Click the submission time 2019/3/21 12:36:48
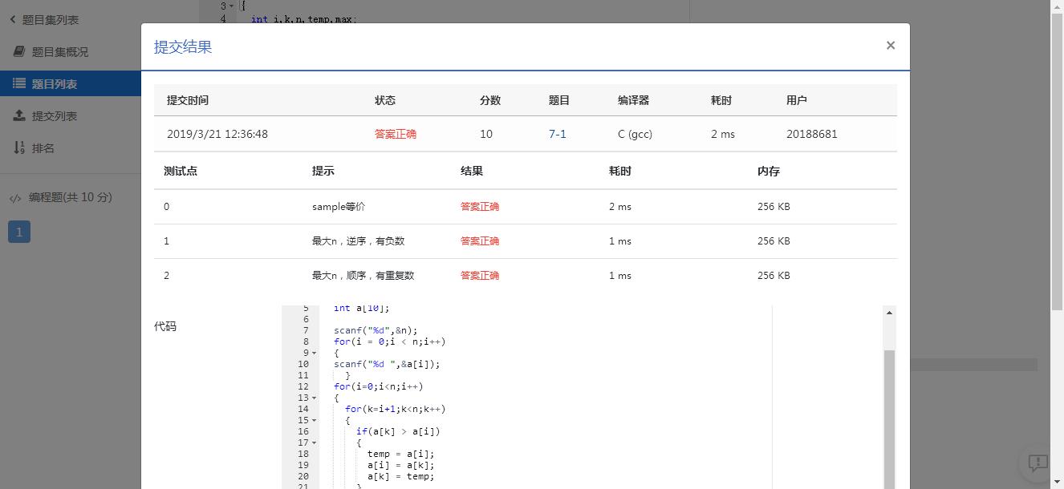Viewport: 1064px width, 489px height. click(x=217, y=134)
